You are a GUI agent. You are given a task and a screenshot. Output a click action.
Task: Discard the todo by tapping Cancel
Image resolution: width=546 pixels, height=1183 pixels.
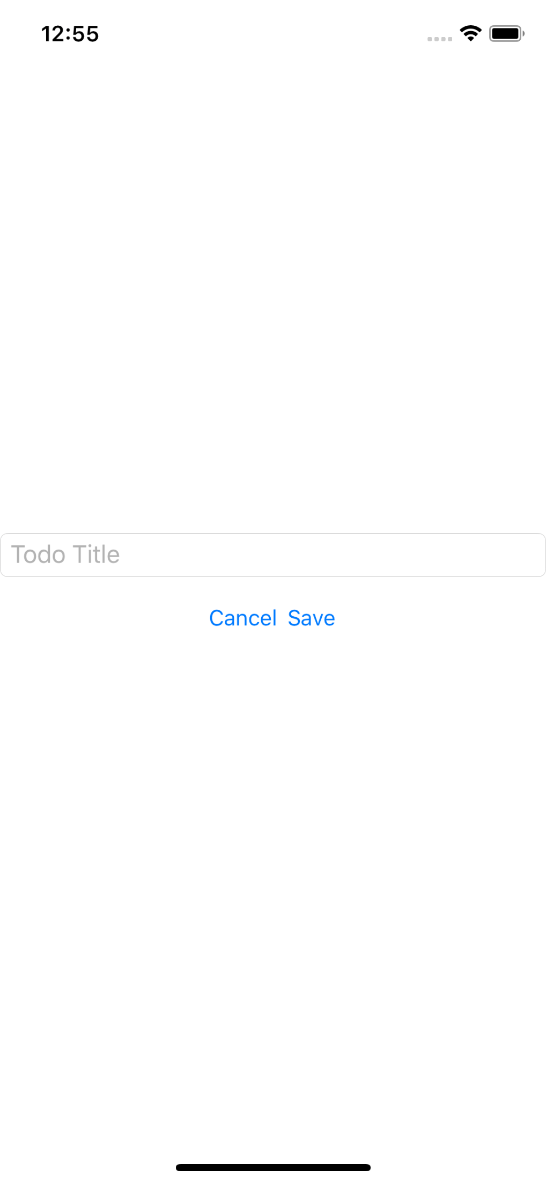click(x=243, y=618)
